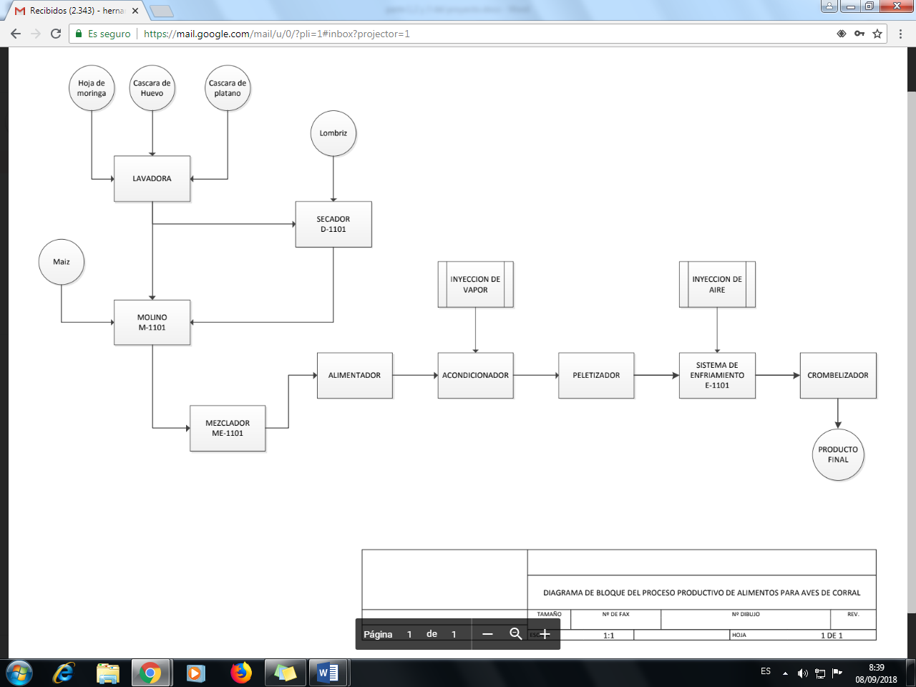
Task: Click the LAVADORA block
Action: point(152,179)
